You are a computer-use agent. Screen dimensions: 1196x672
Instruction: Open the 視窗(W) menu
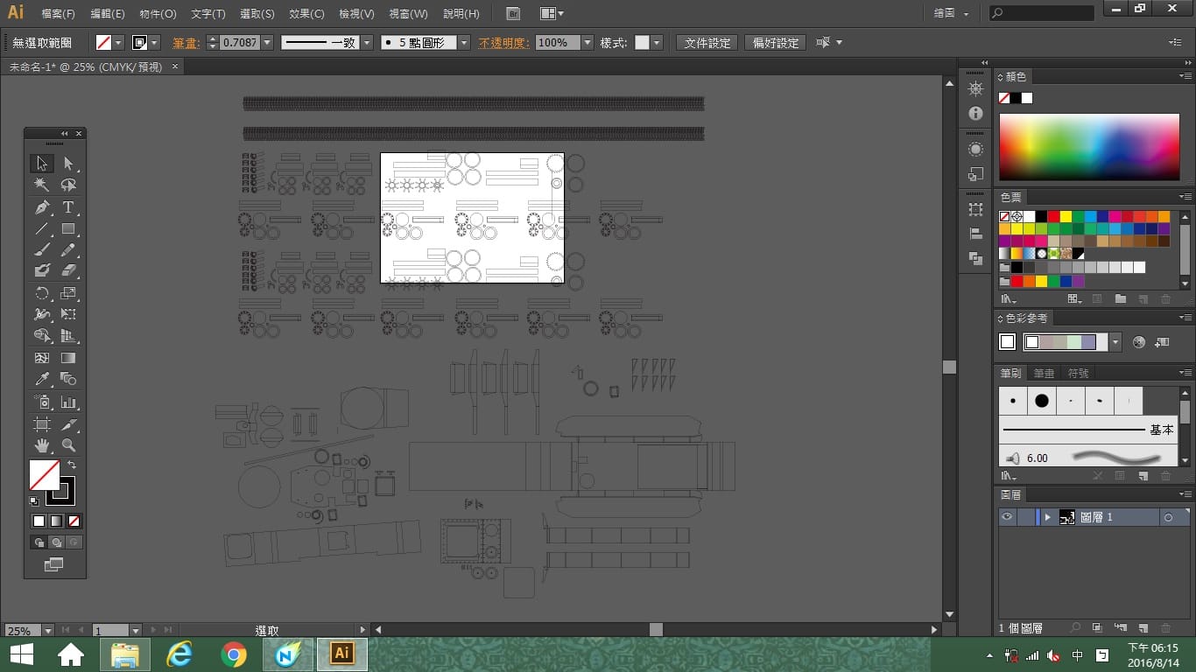(x=408, y=14)
